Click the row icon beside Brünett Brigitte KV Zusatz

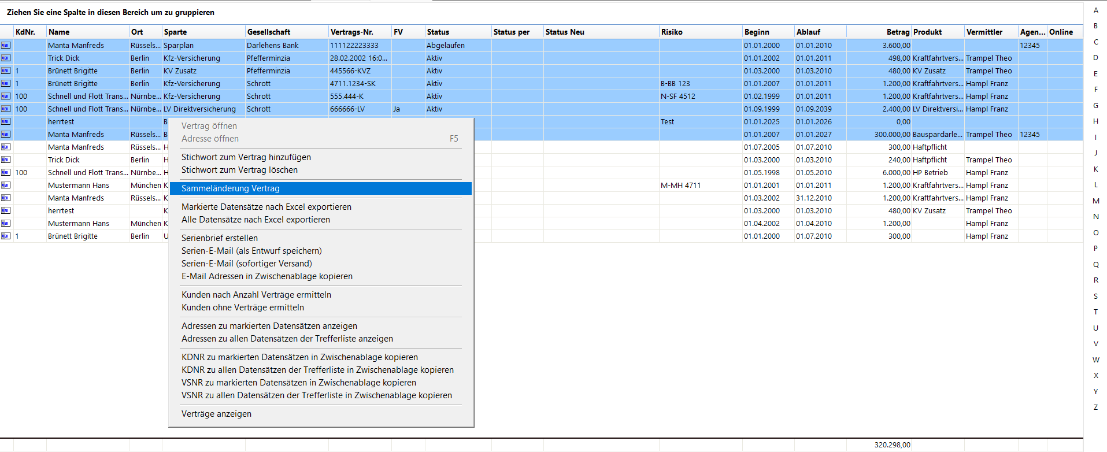(x=6, y=71)
